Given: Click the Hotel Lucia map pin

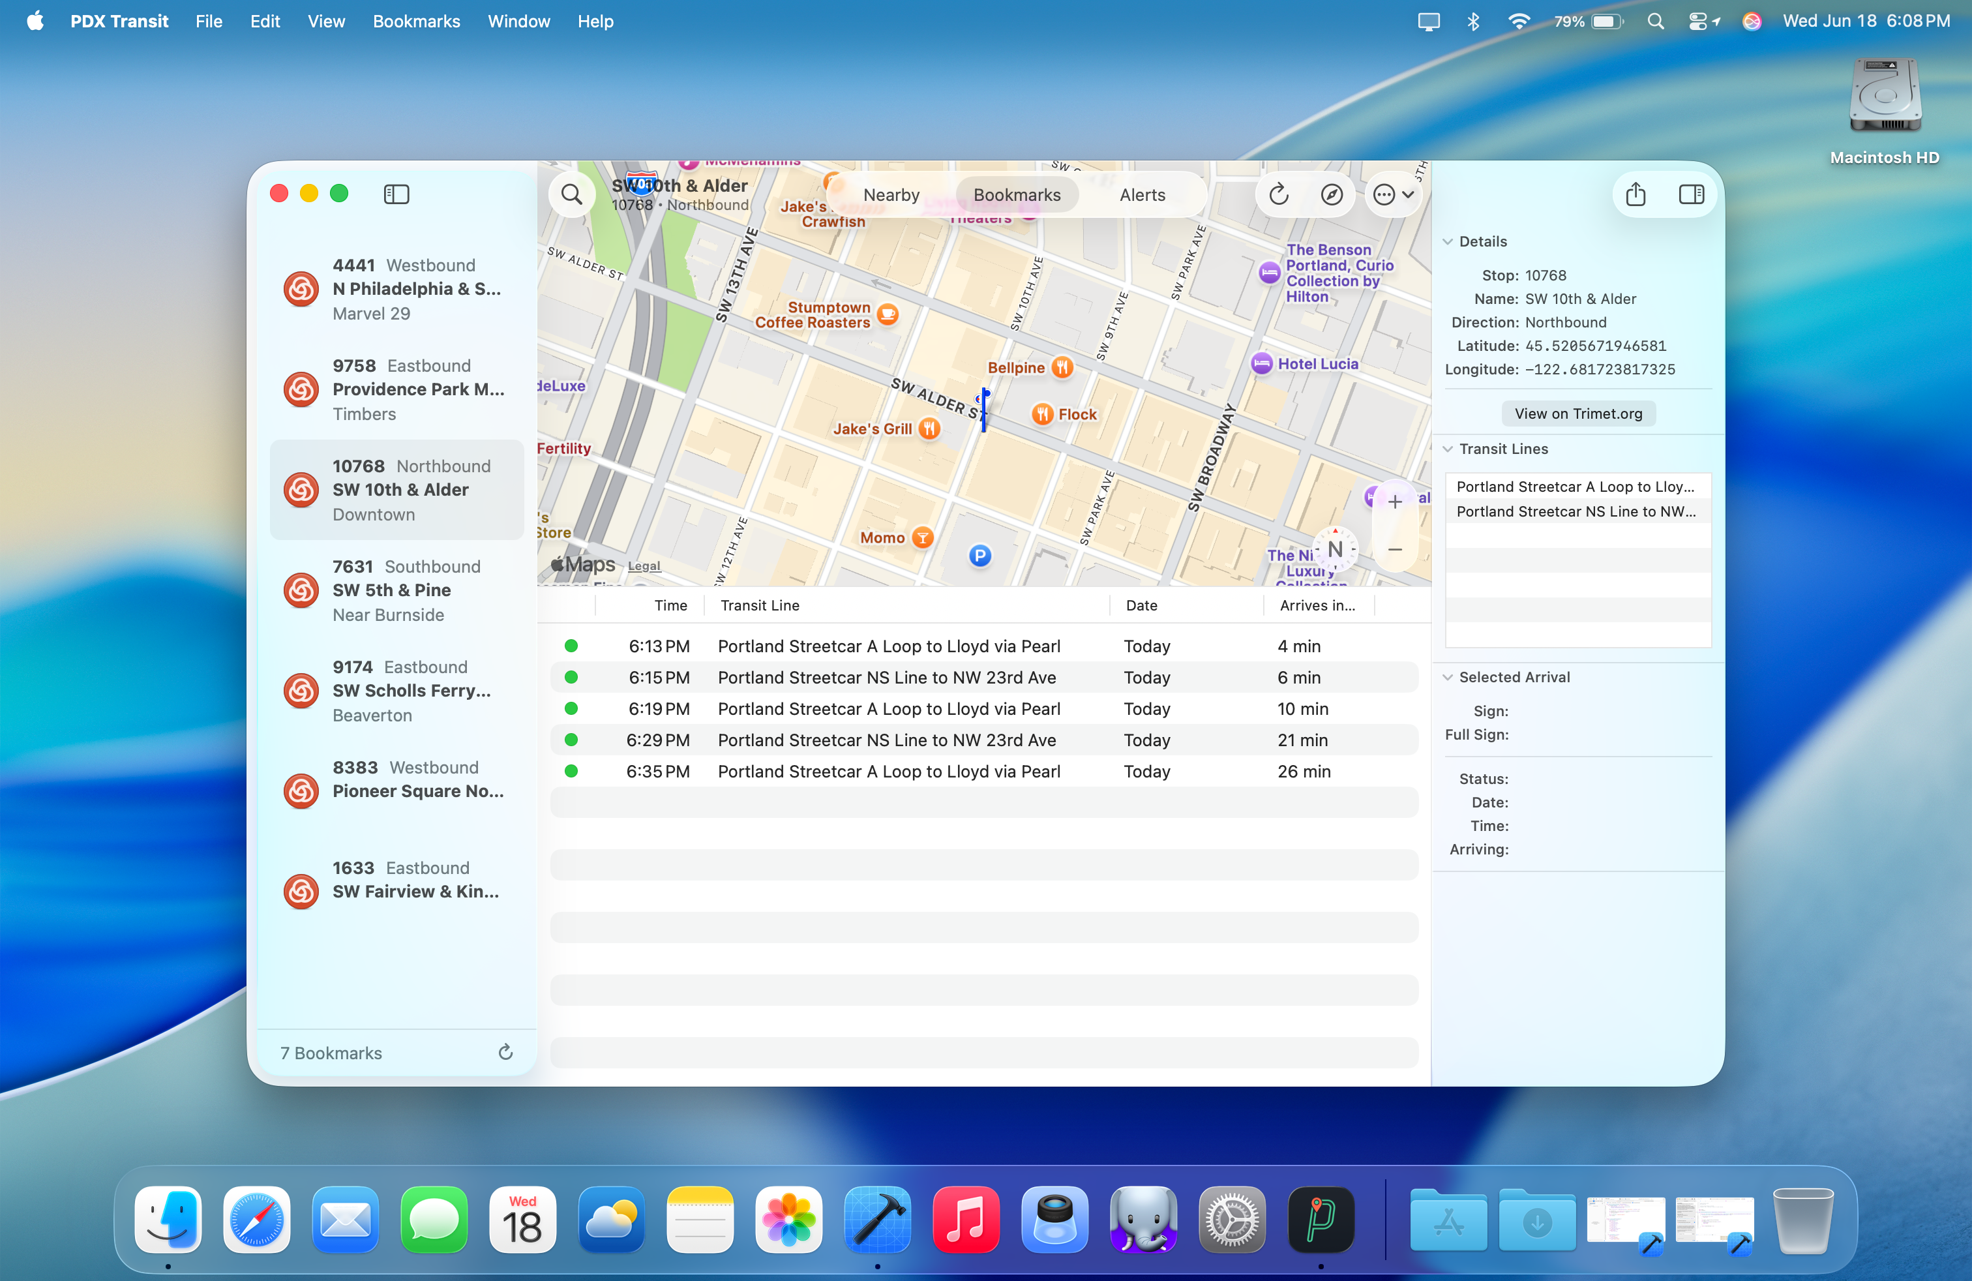Looking at the screenshot, I should click(x=1262, y=363).
